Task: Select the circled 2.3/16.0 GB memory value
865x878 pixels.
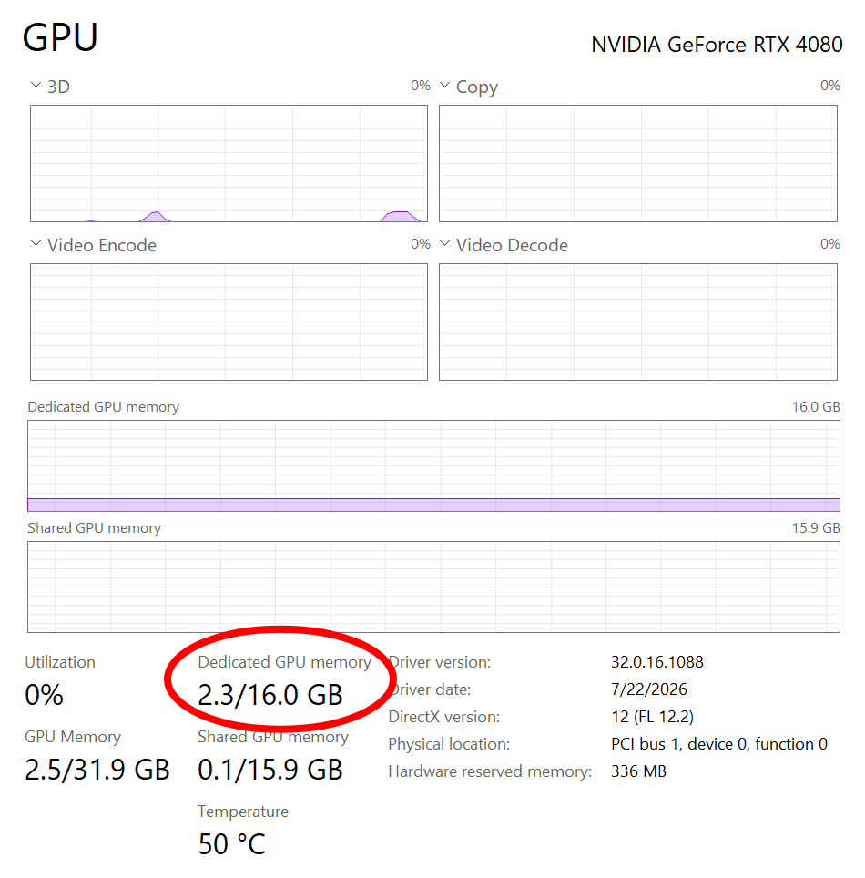Action: pos(270,696)
